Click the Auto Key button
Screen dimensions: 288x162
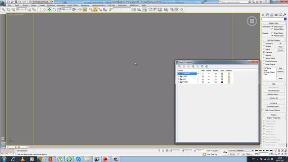click(x=232, y=151)
